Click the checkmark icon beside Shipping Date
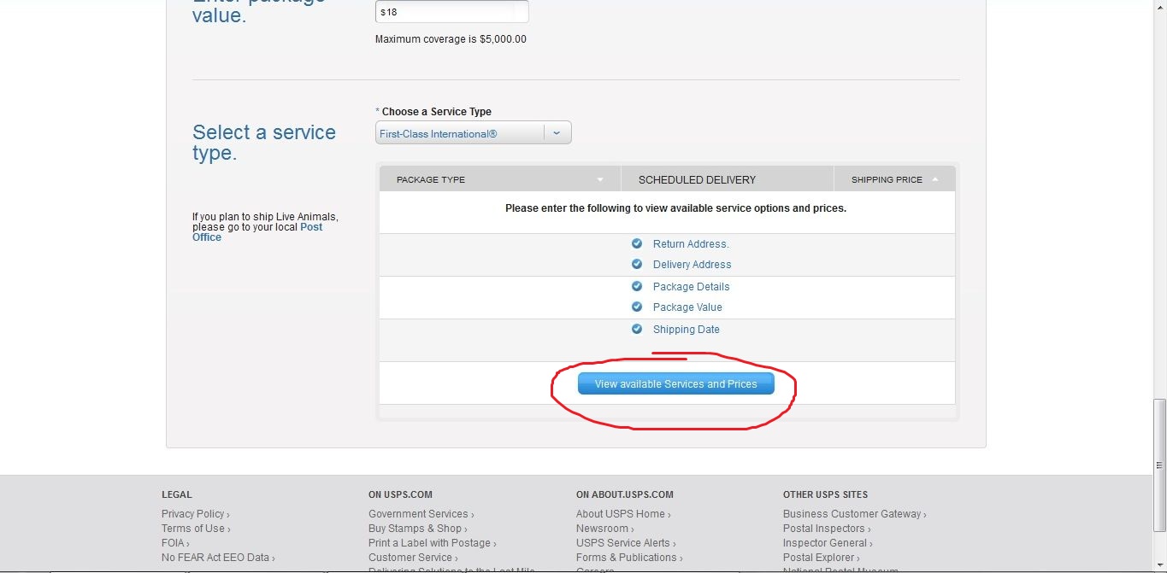This screenshot has height=573, width=1167. (x=637, y=329)
